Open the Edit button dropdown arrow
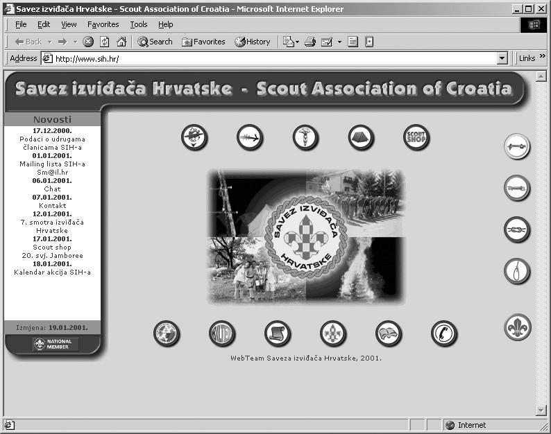 pos(339,42)
